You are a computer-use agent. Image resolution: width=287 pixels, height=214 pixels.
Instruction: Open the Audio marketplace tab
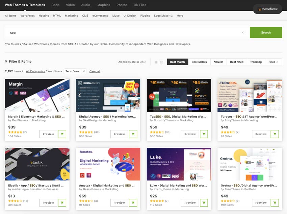click(86, 5)
